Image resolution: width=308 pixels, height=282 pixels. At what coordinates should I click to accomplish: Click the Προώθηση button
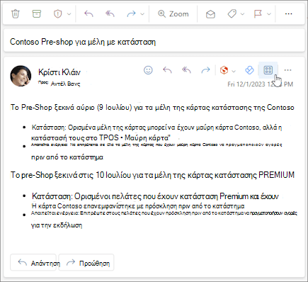86,262
